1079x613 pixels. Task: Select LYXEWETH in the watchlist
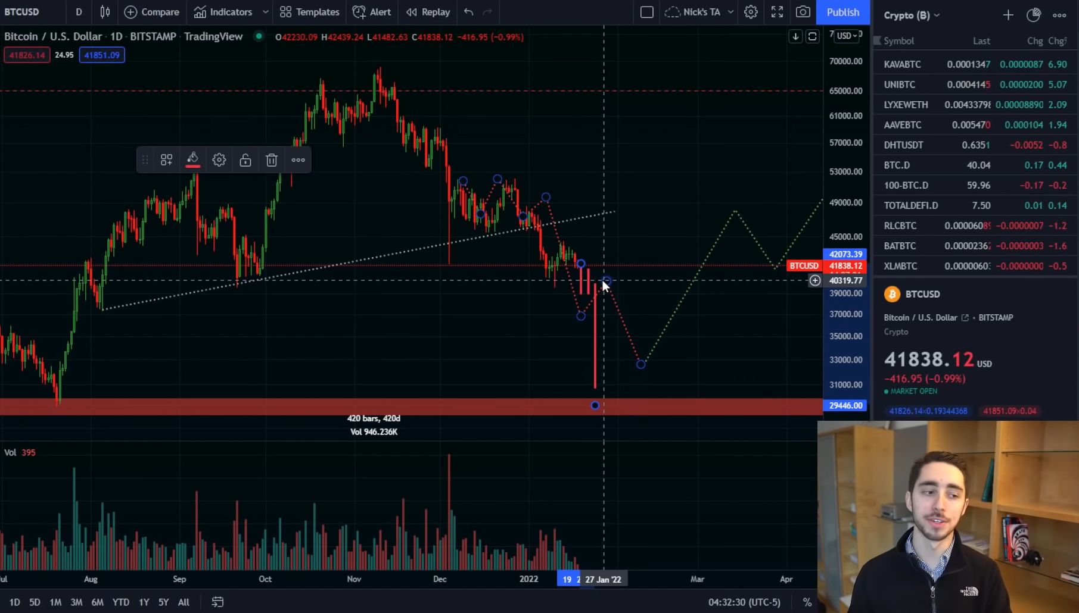click(976, 105)
